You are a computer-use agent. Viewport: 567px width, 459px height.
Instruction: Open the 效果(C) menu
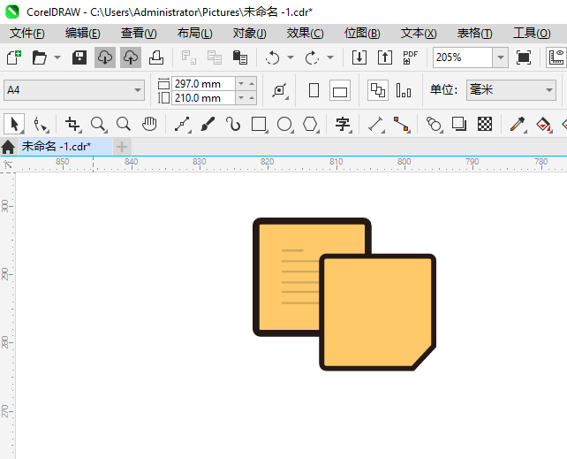click(306, 34)
